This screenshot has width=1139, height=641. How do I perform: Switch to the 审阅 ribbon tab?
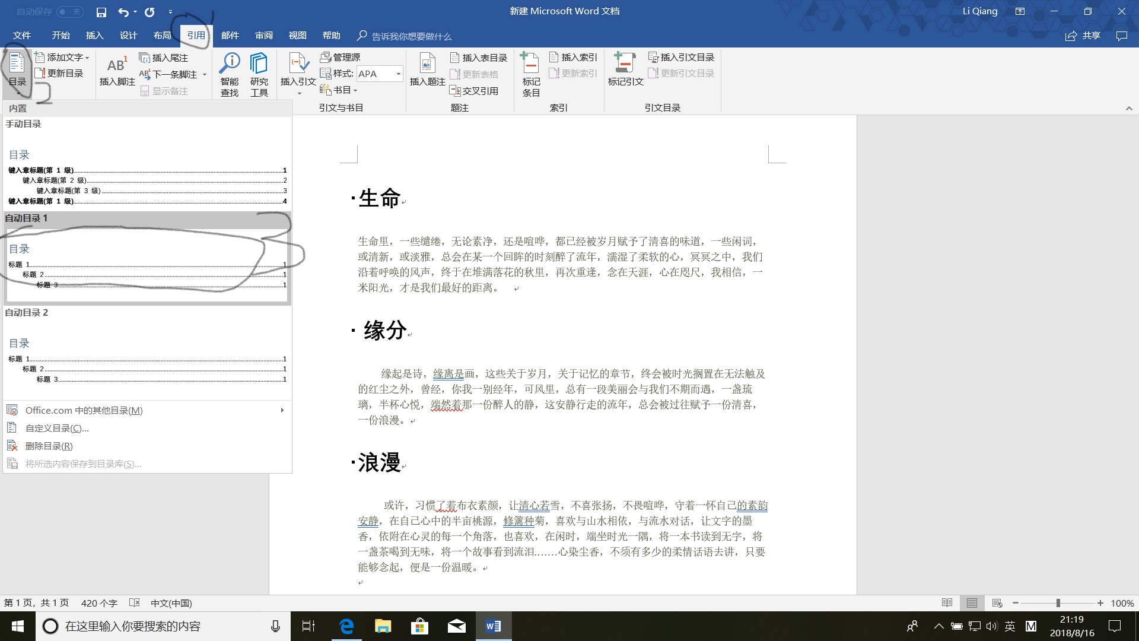pos(264,35)
